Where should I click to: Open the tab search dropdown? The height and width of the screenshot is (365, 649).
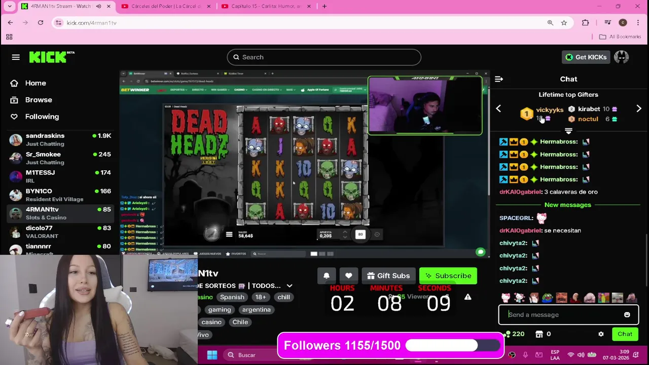9,6
